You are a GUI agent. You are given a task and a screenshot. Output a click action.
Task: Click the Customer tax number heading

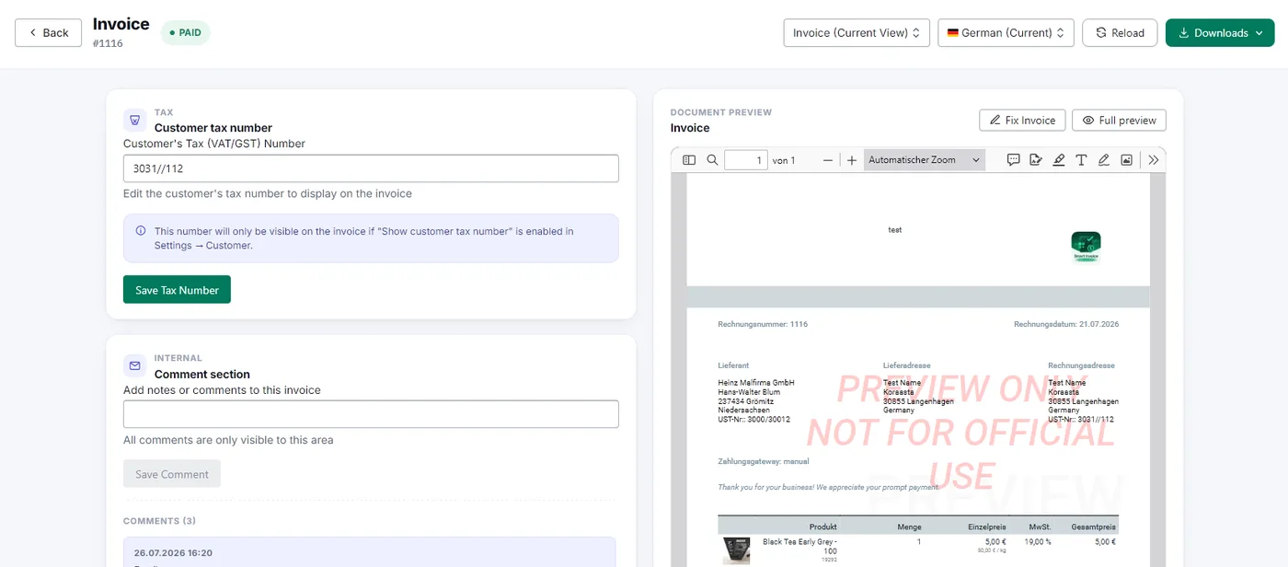tap(213, 128)
